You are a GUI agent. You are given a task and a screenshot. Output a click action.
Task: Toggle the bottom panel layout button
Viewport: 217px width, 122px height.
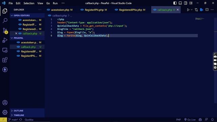tap(180, 3)
